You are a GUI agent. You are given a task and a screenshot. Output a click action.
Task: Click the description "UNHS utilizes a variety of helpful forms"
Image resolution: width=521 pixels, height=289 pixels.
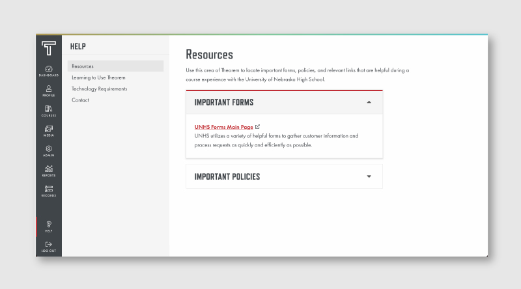pyautogui.click(x=276, y=140)
